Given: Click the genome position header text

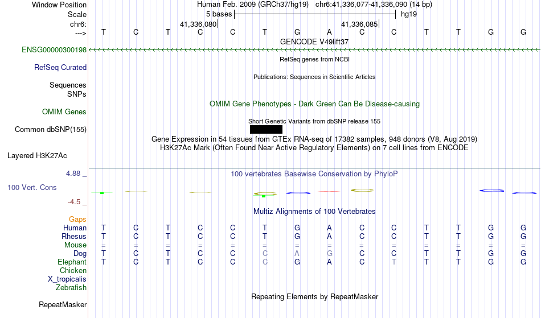Looking at the screenshot, I should 314,5.
